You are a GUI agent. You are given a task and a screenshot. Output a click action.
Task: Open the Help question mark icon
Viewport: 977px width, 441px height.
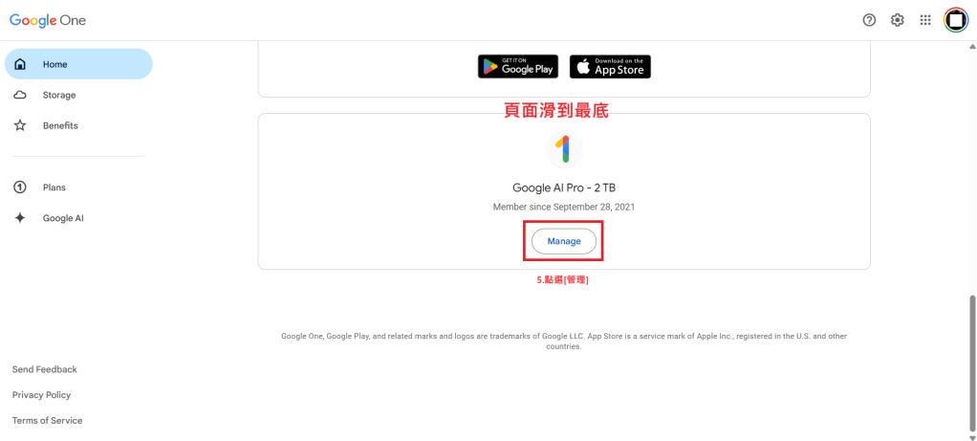(869, 20)
